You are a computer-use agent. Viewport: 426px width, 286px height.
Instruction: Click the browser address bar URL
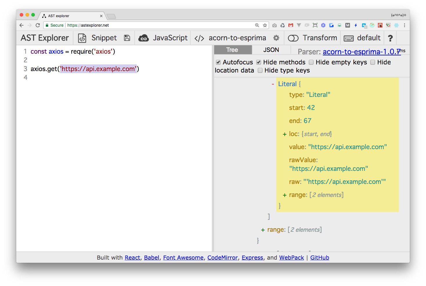pos(88,25)
